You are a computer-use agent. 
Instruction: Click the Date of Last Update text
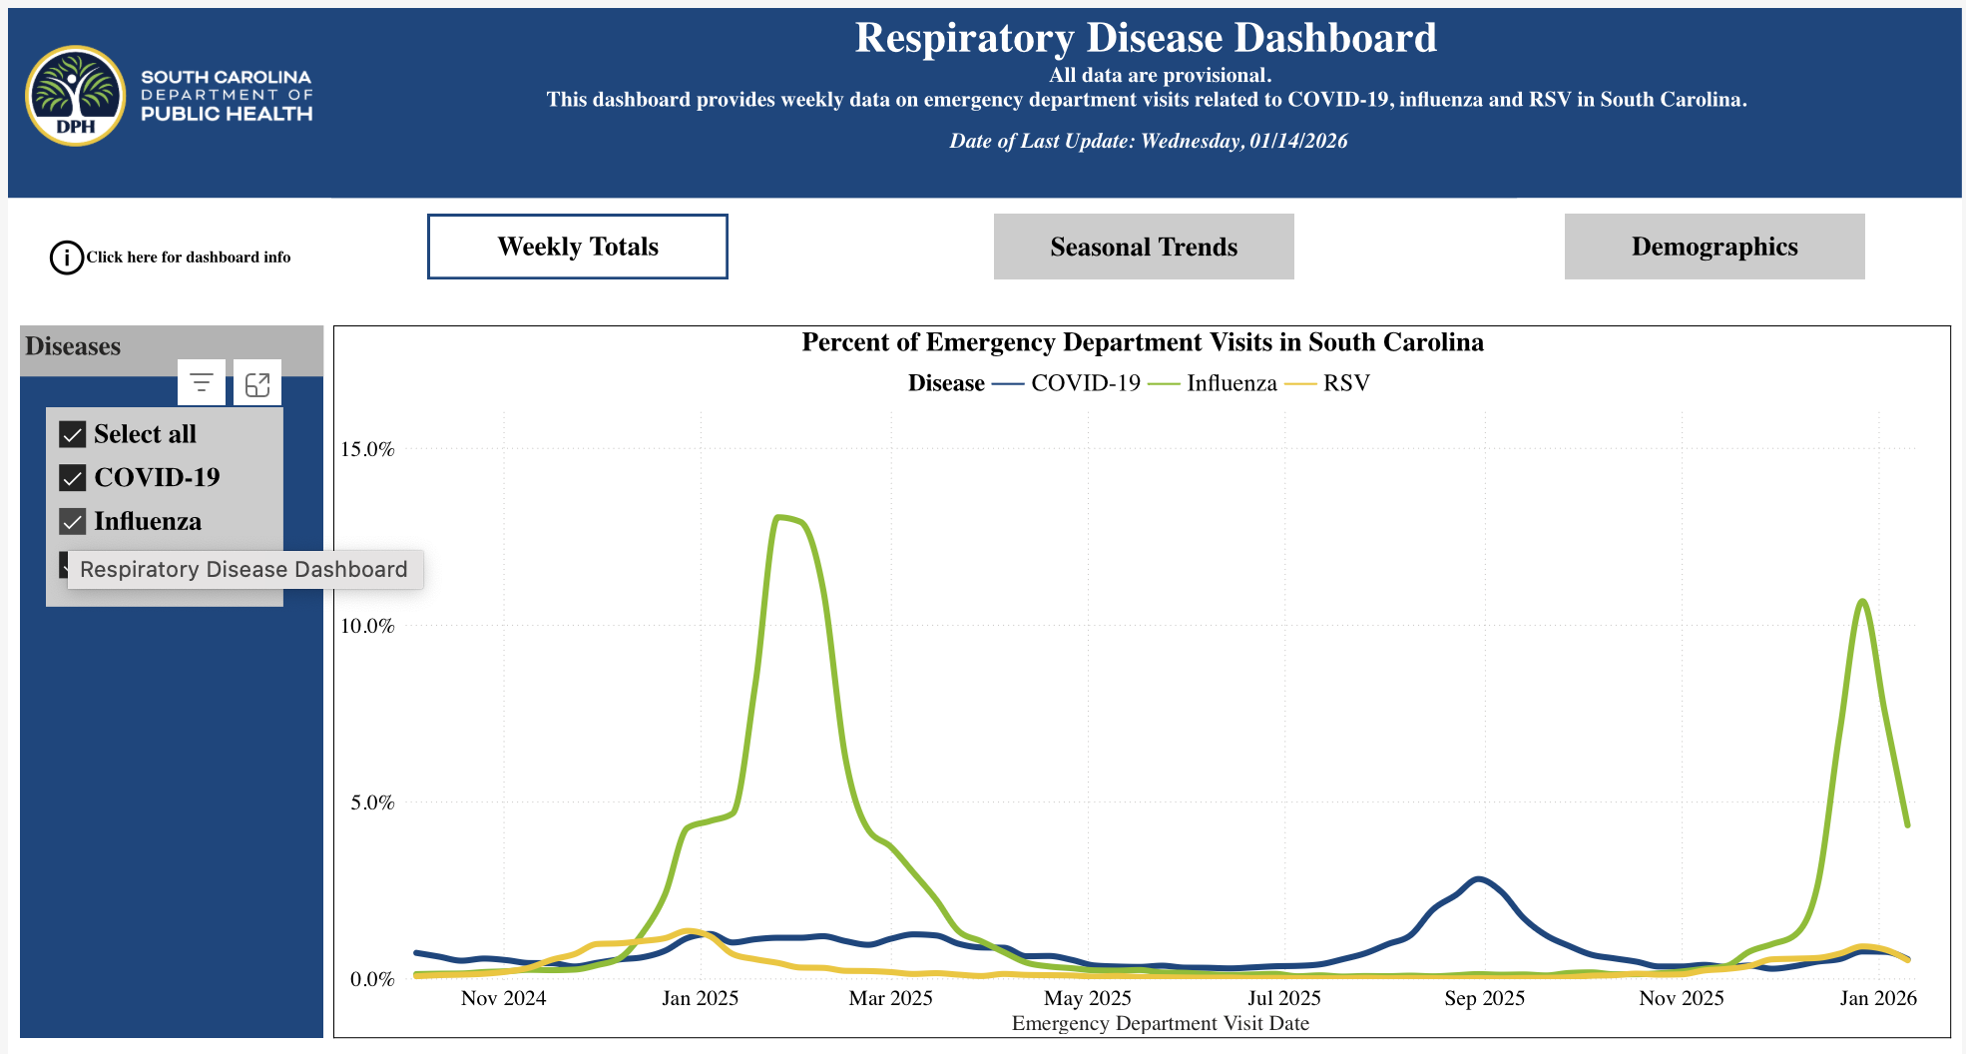pyautogui.click(x=1148, y=141)
